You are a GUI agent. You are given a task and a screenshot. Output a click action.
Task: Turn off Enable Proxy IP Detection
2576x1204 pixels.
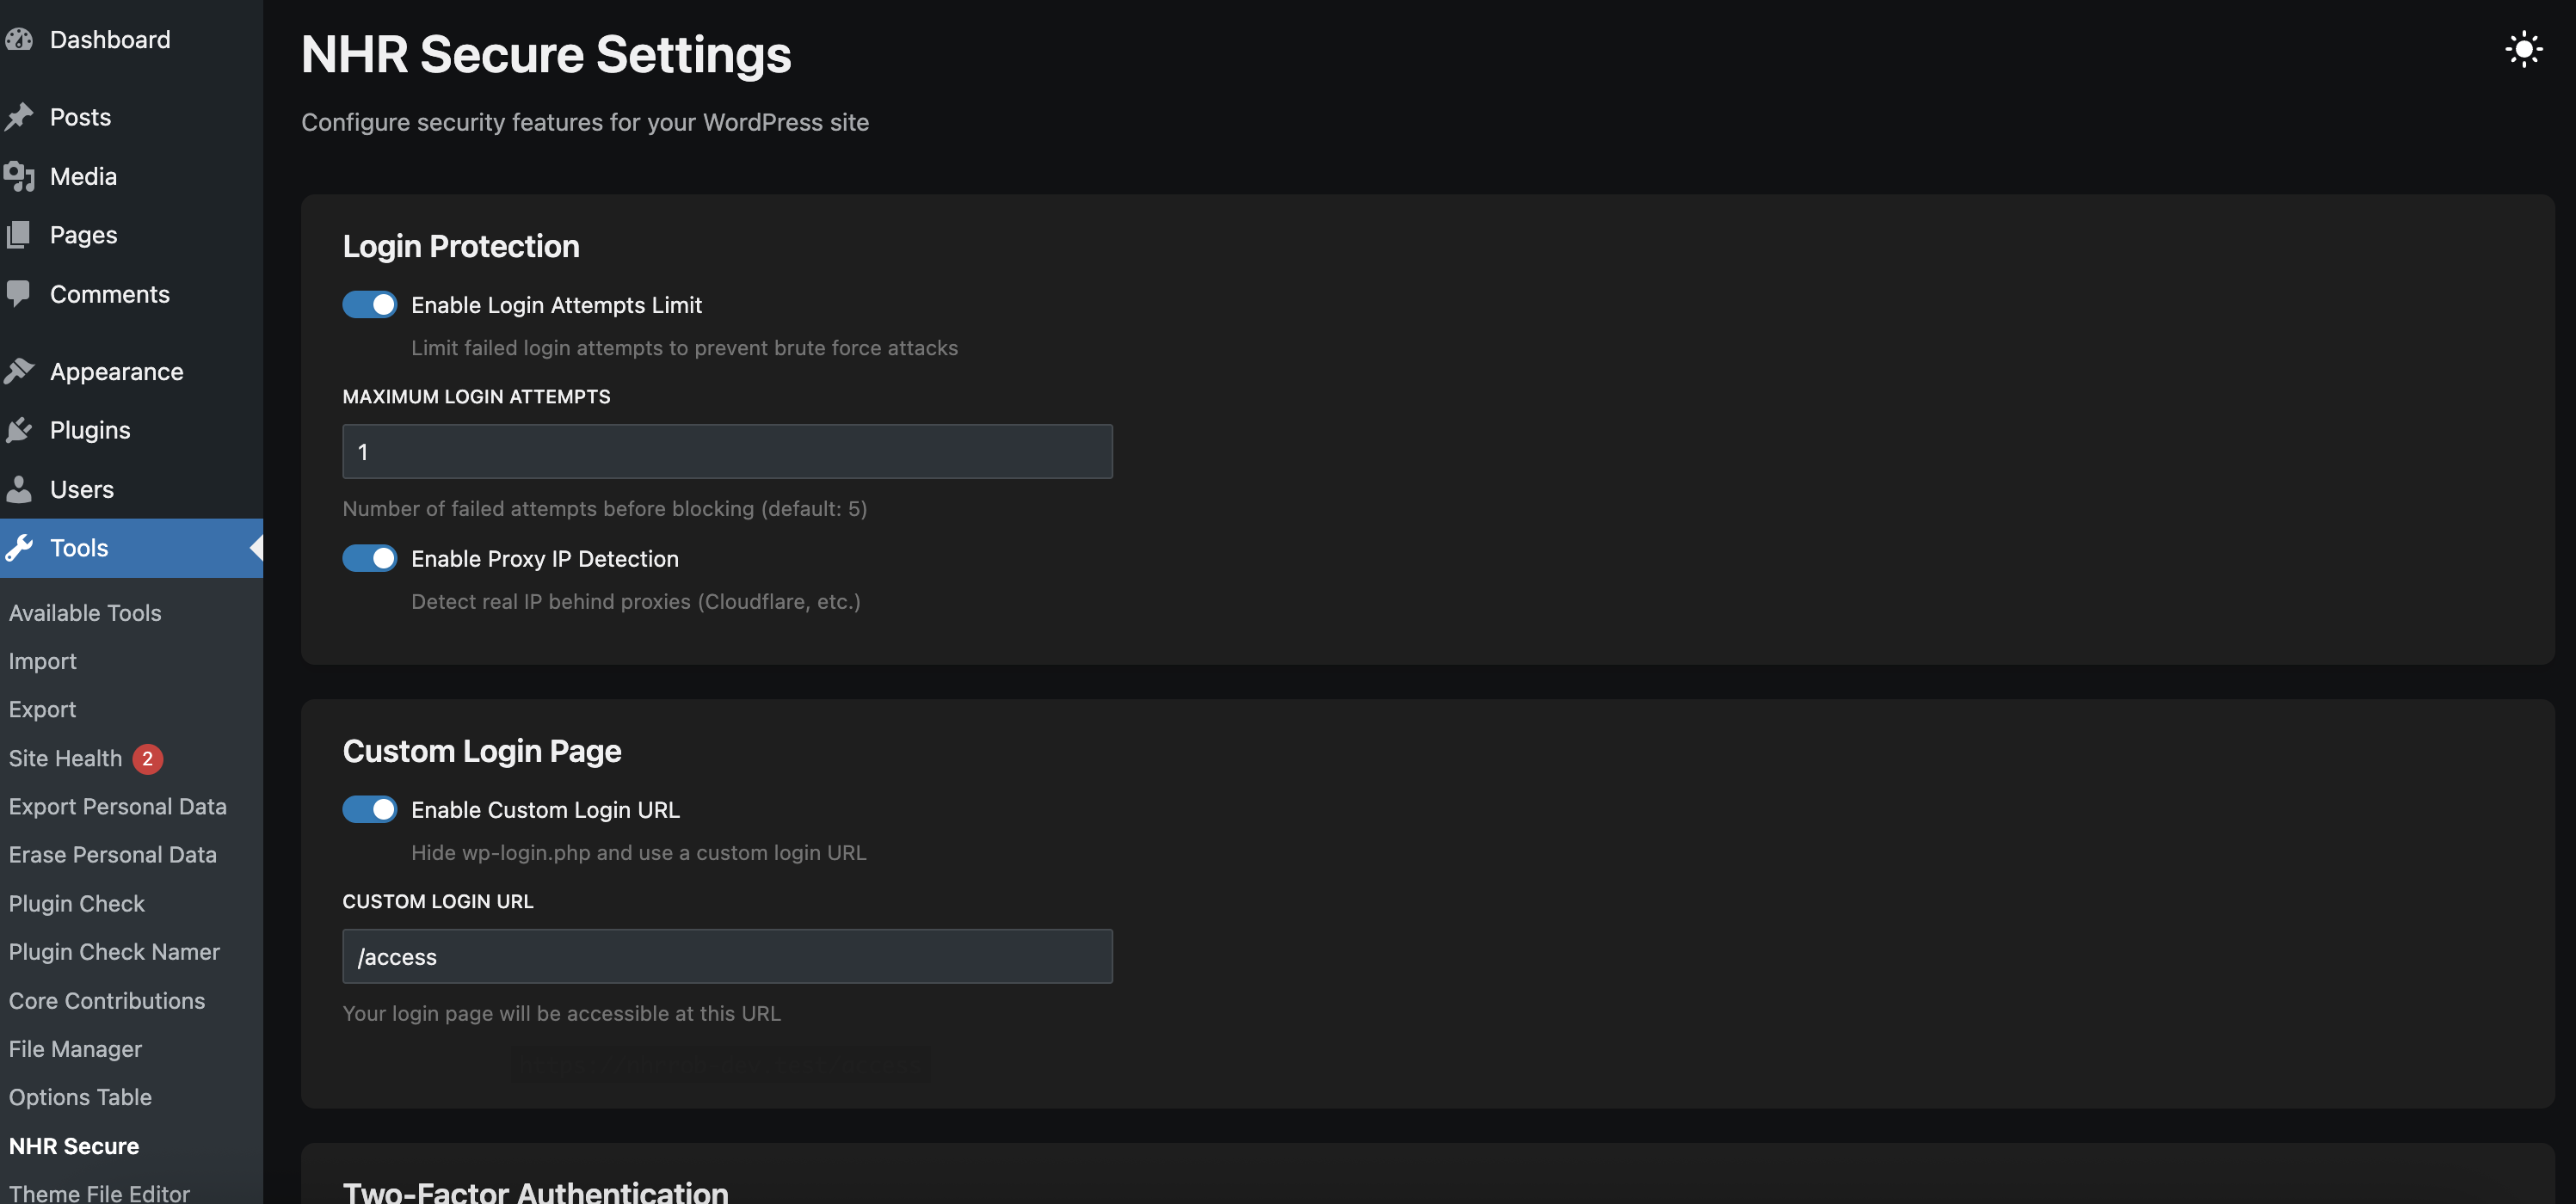pos(369,558)
